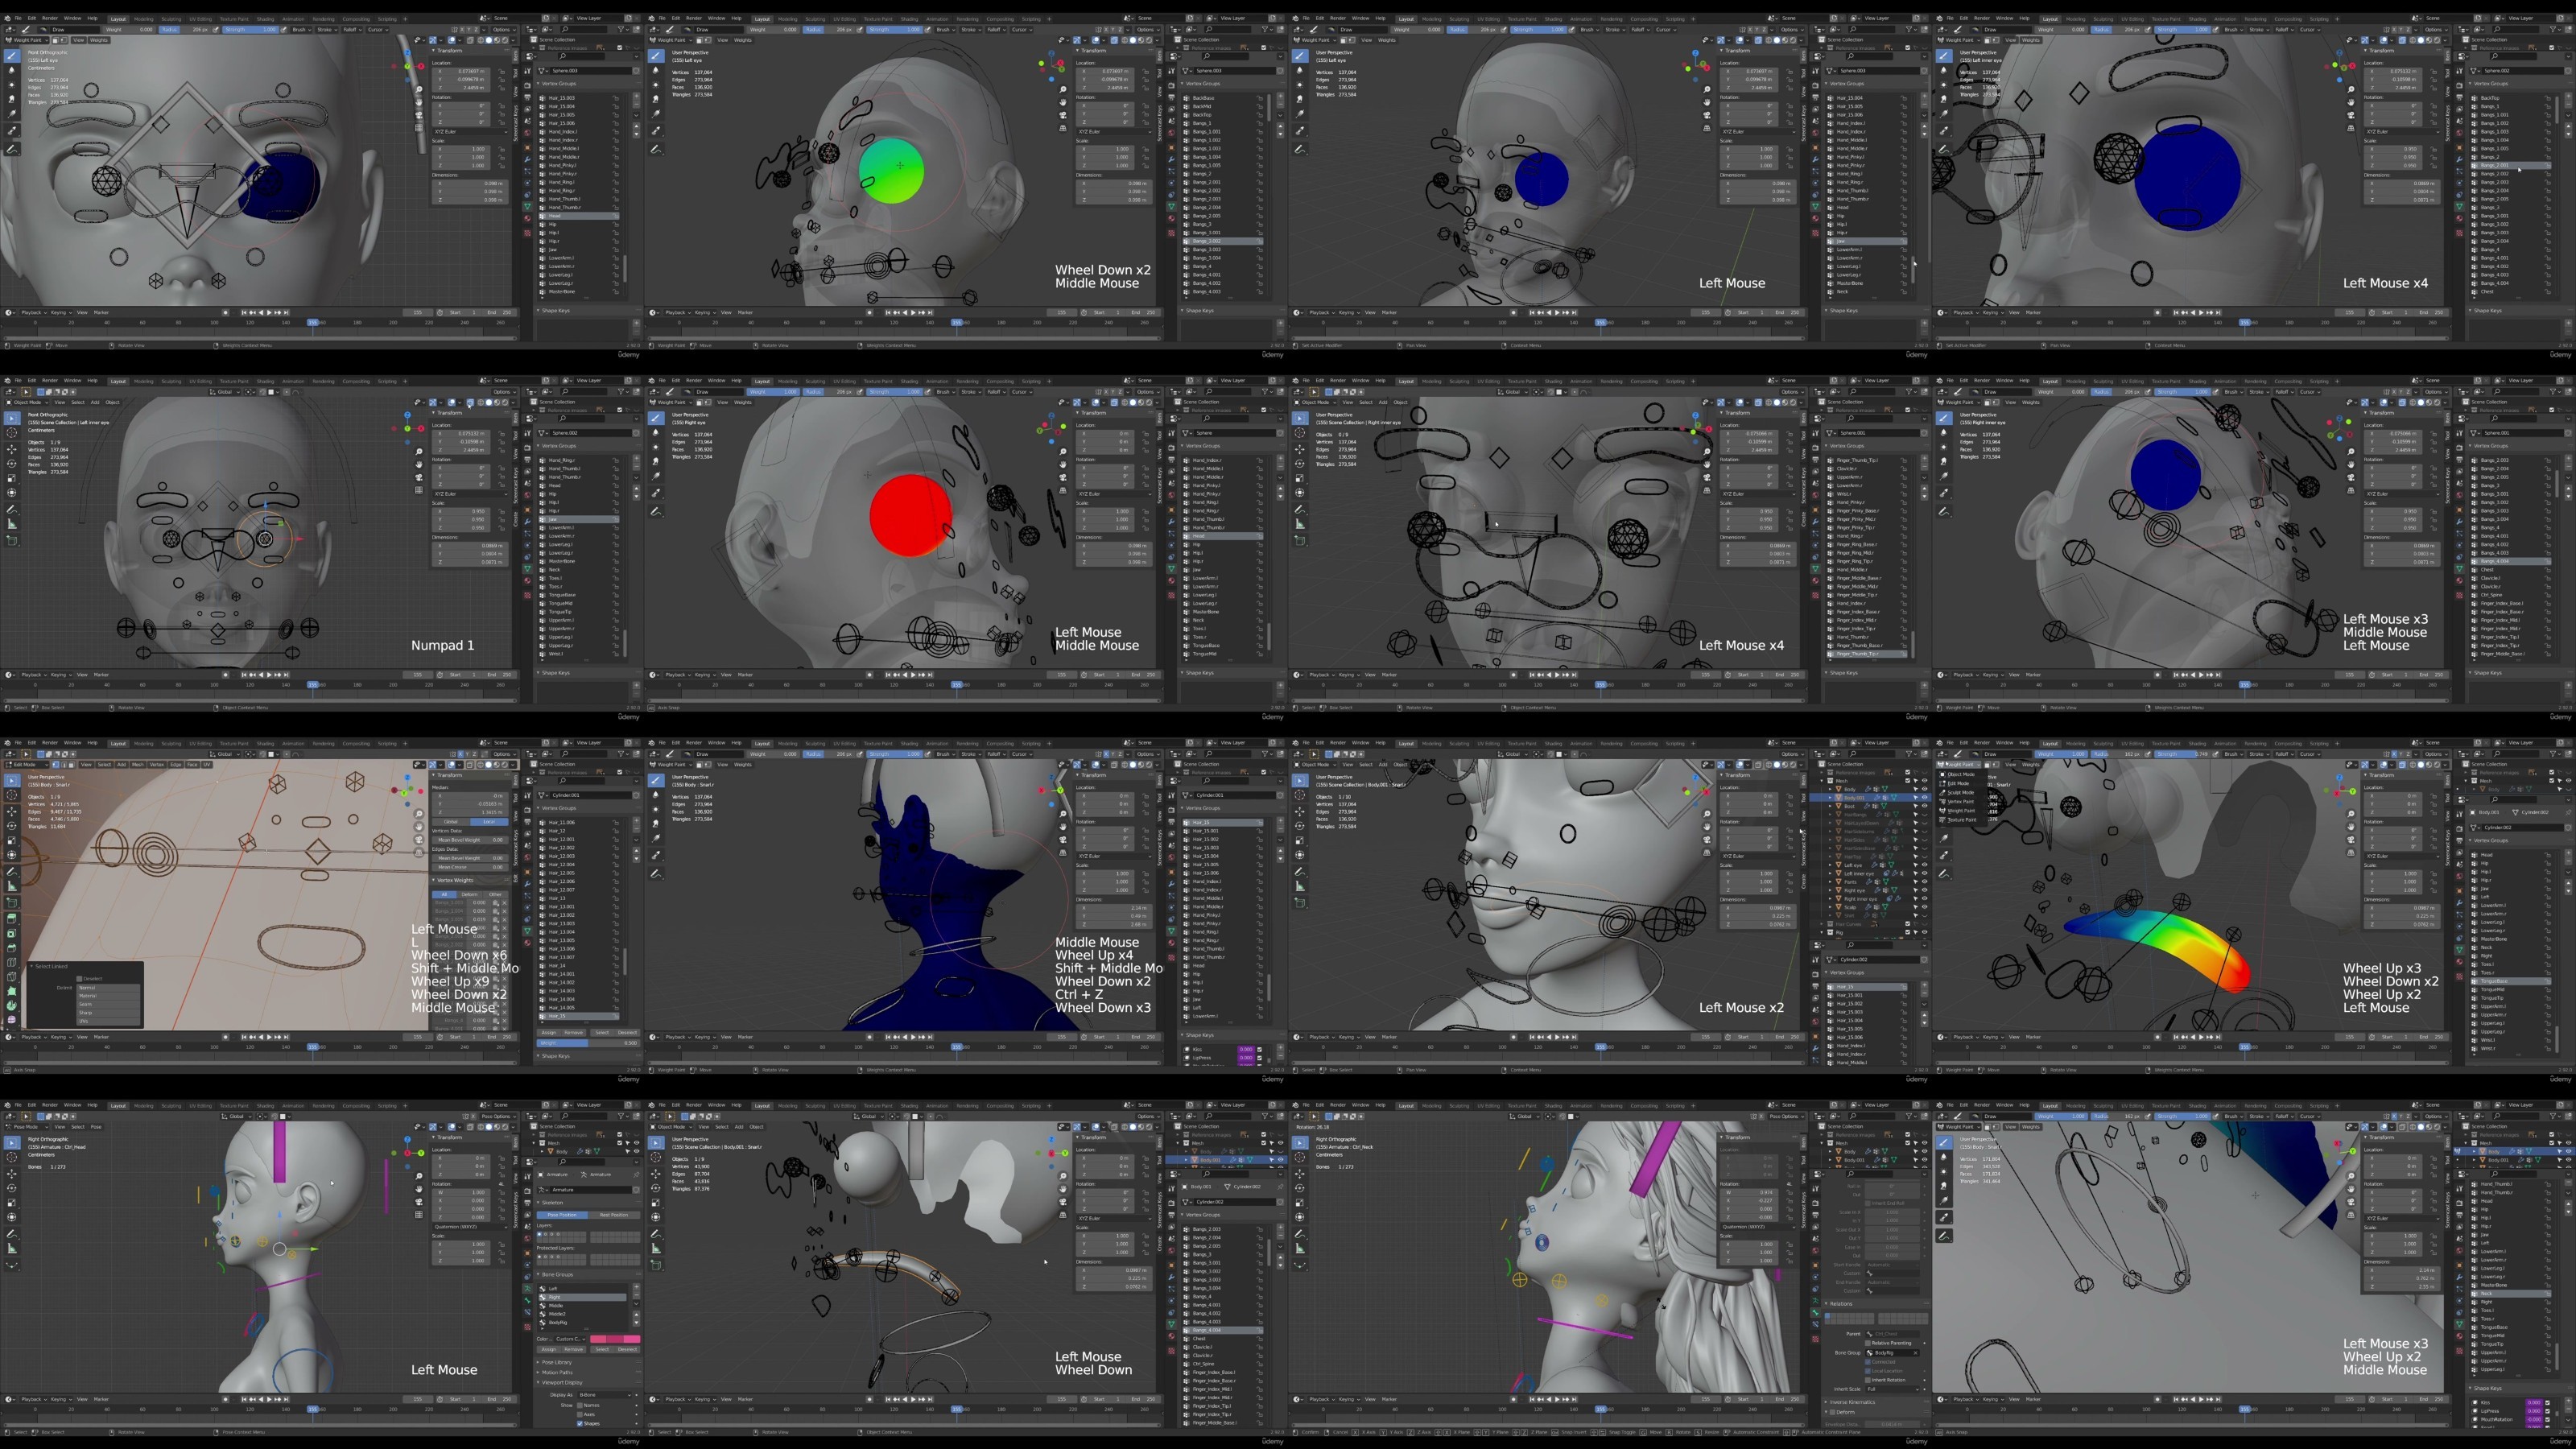This screenshot has height=1449, width=2576.
Task: Click Assign button in Ctrl_Head frame
Action: (549, 1350)
